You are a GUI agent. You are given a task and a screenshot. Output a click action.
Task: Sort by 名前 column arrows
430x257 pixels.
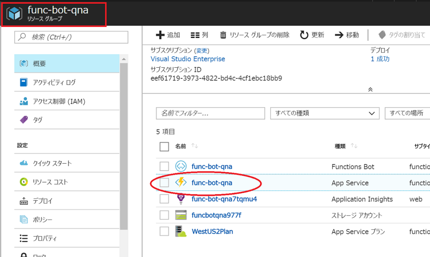(195, 146)
